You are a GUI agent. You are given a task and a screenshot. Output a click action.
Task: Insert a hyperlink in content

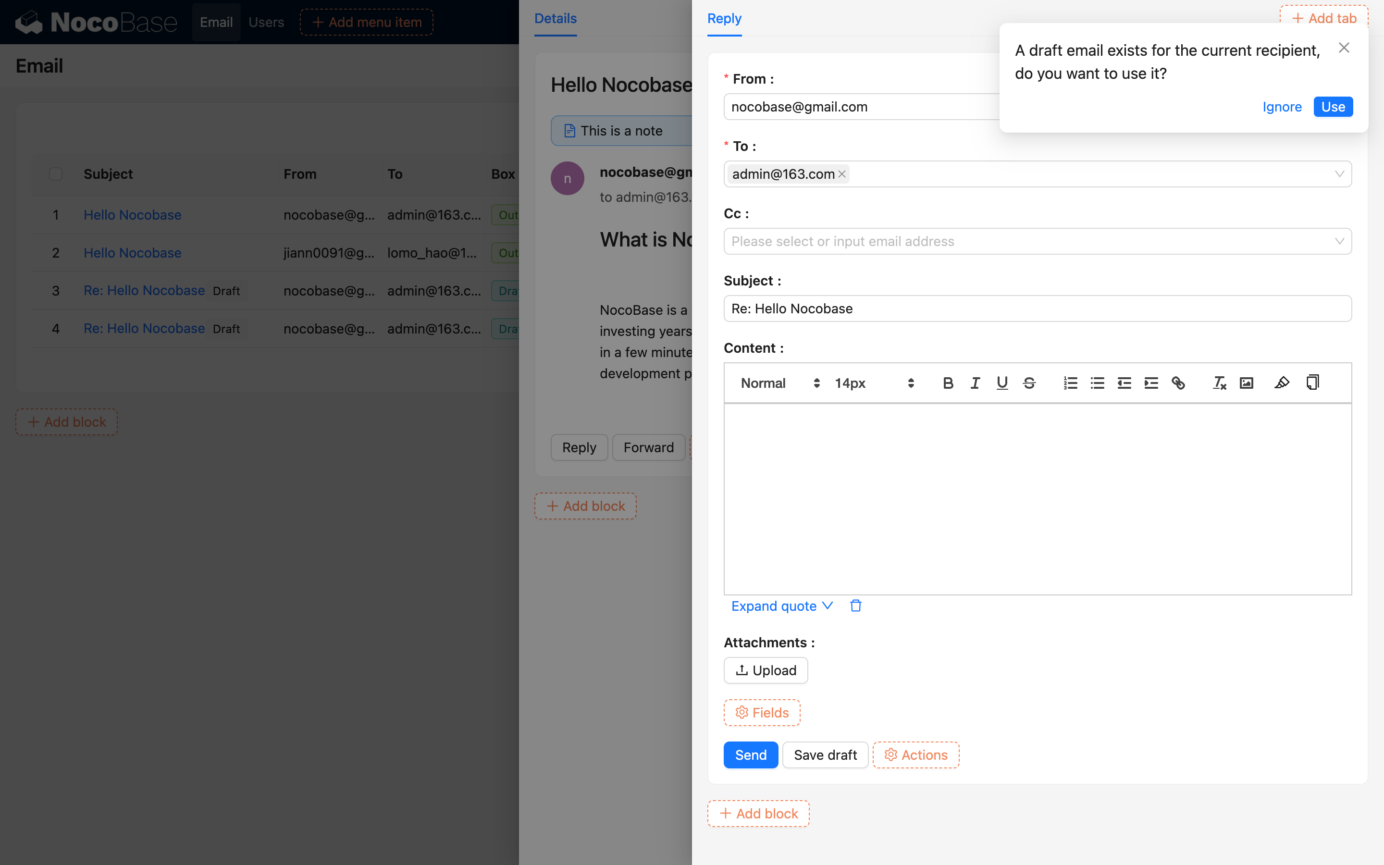1178,383
